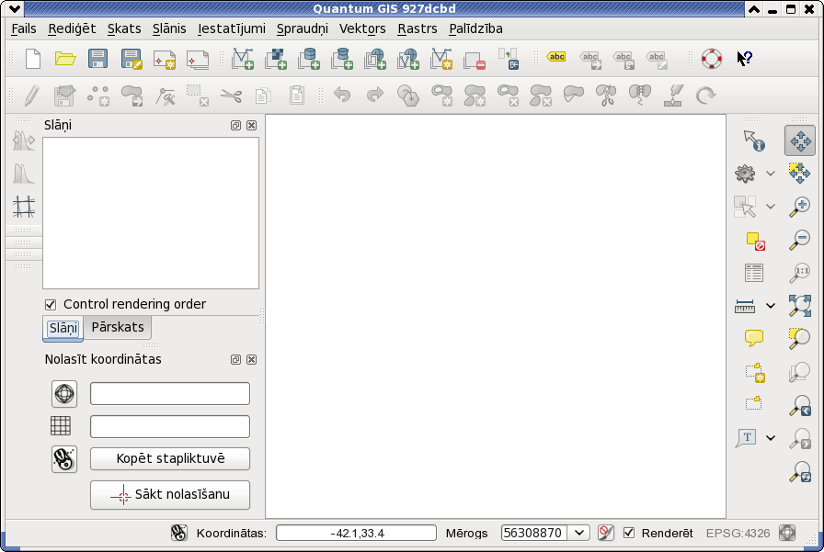Open the Fails menu

coord(24,28)
